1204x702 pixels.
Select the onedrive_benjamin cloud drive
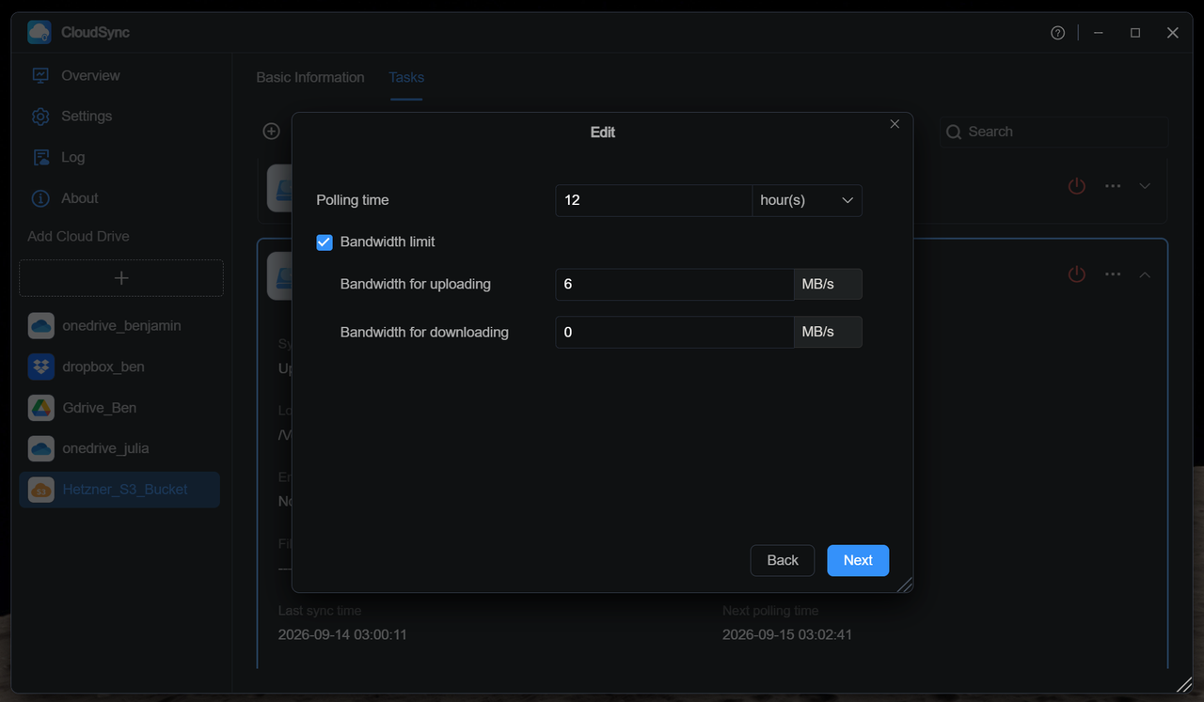[120, 326]
